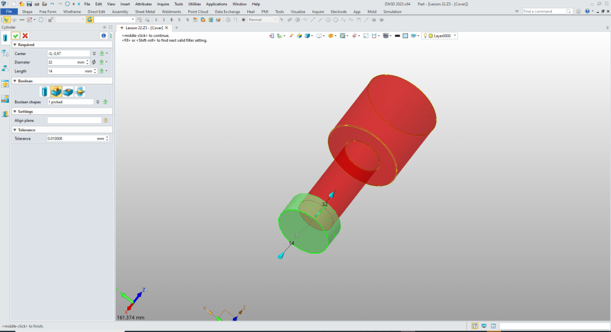Click the undo arrow in title bar
The height and width of the screenshot is (332, 611).
[52, 4]
